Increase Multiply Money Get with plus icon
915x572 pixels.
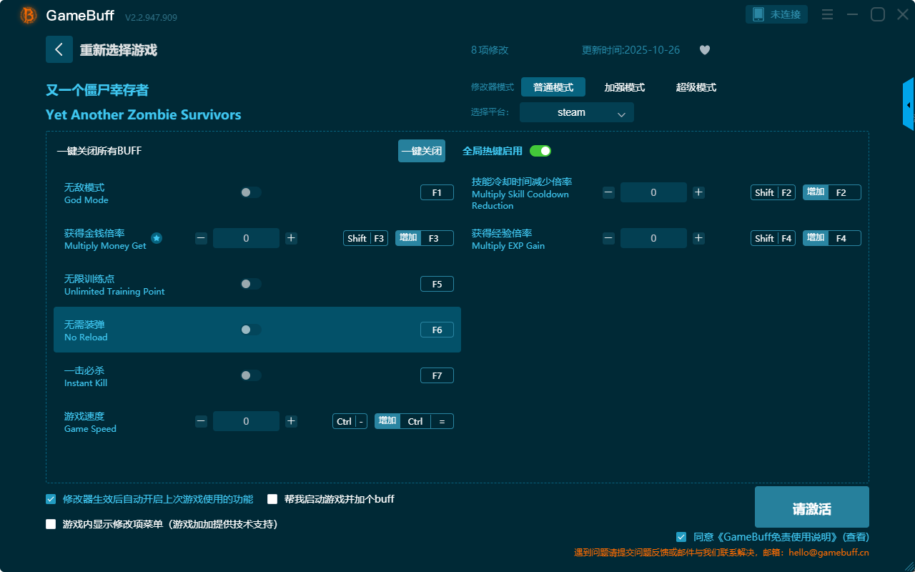coord(291,238)
